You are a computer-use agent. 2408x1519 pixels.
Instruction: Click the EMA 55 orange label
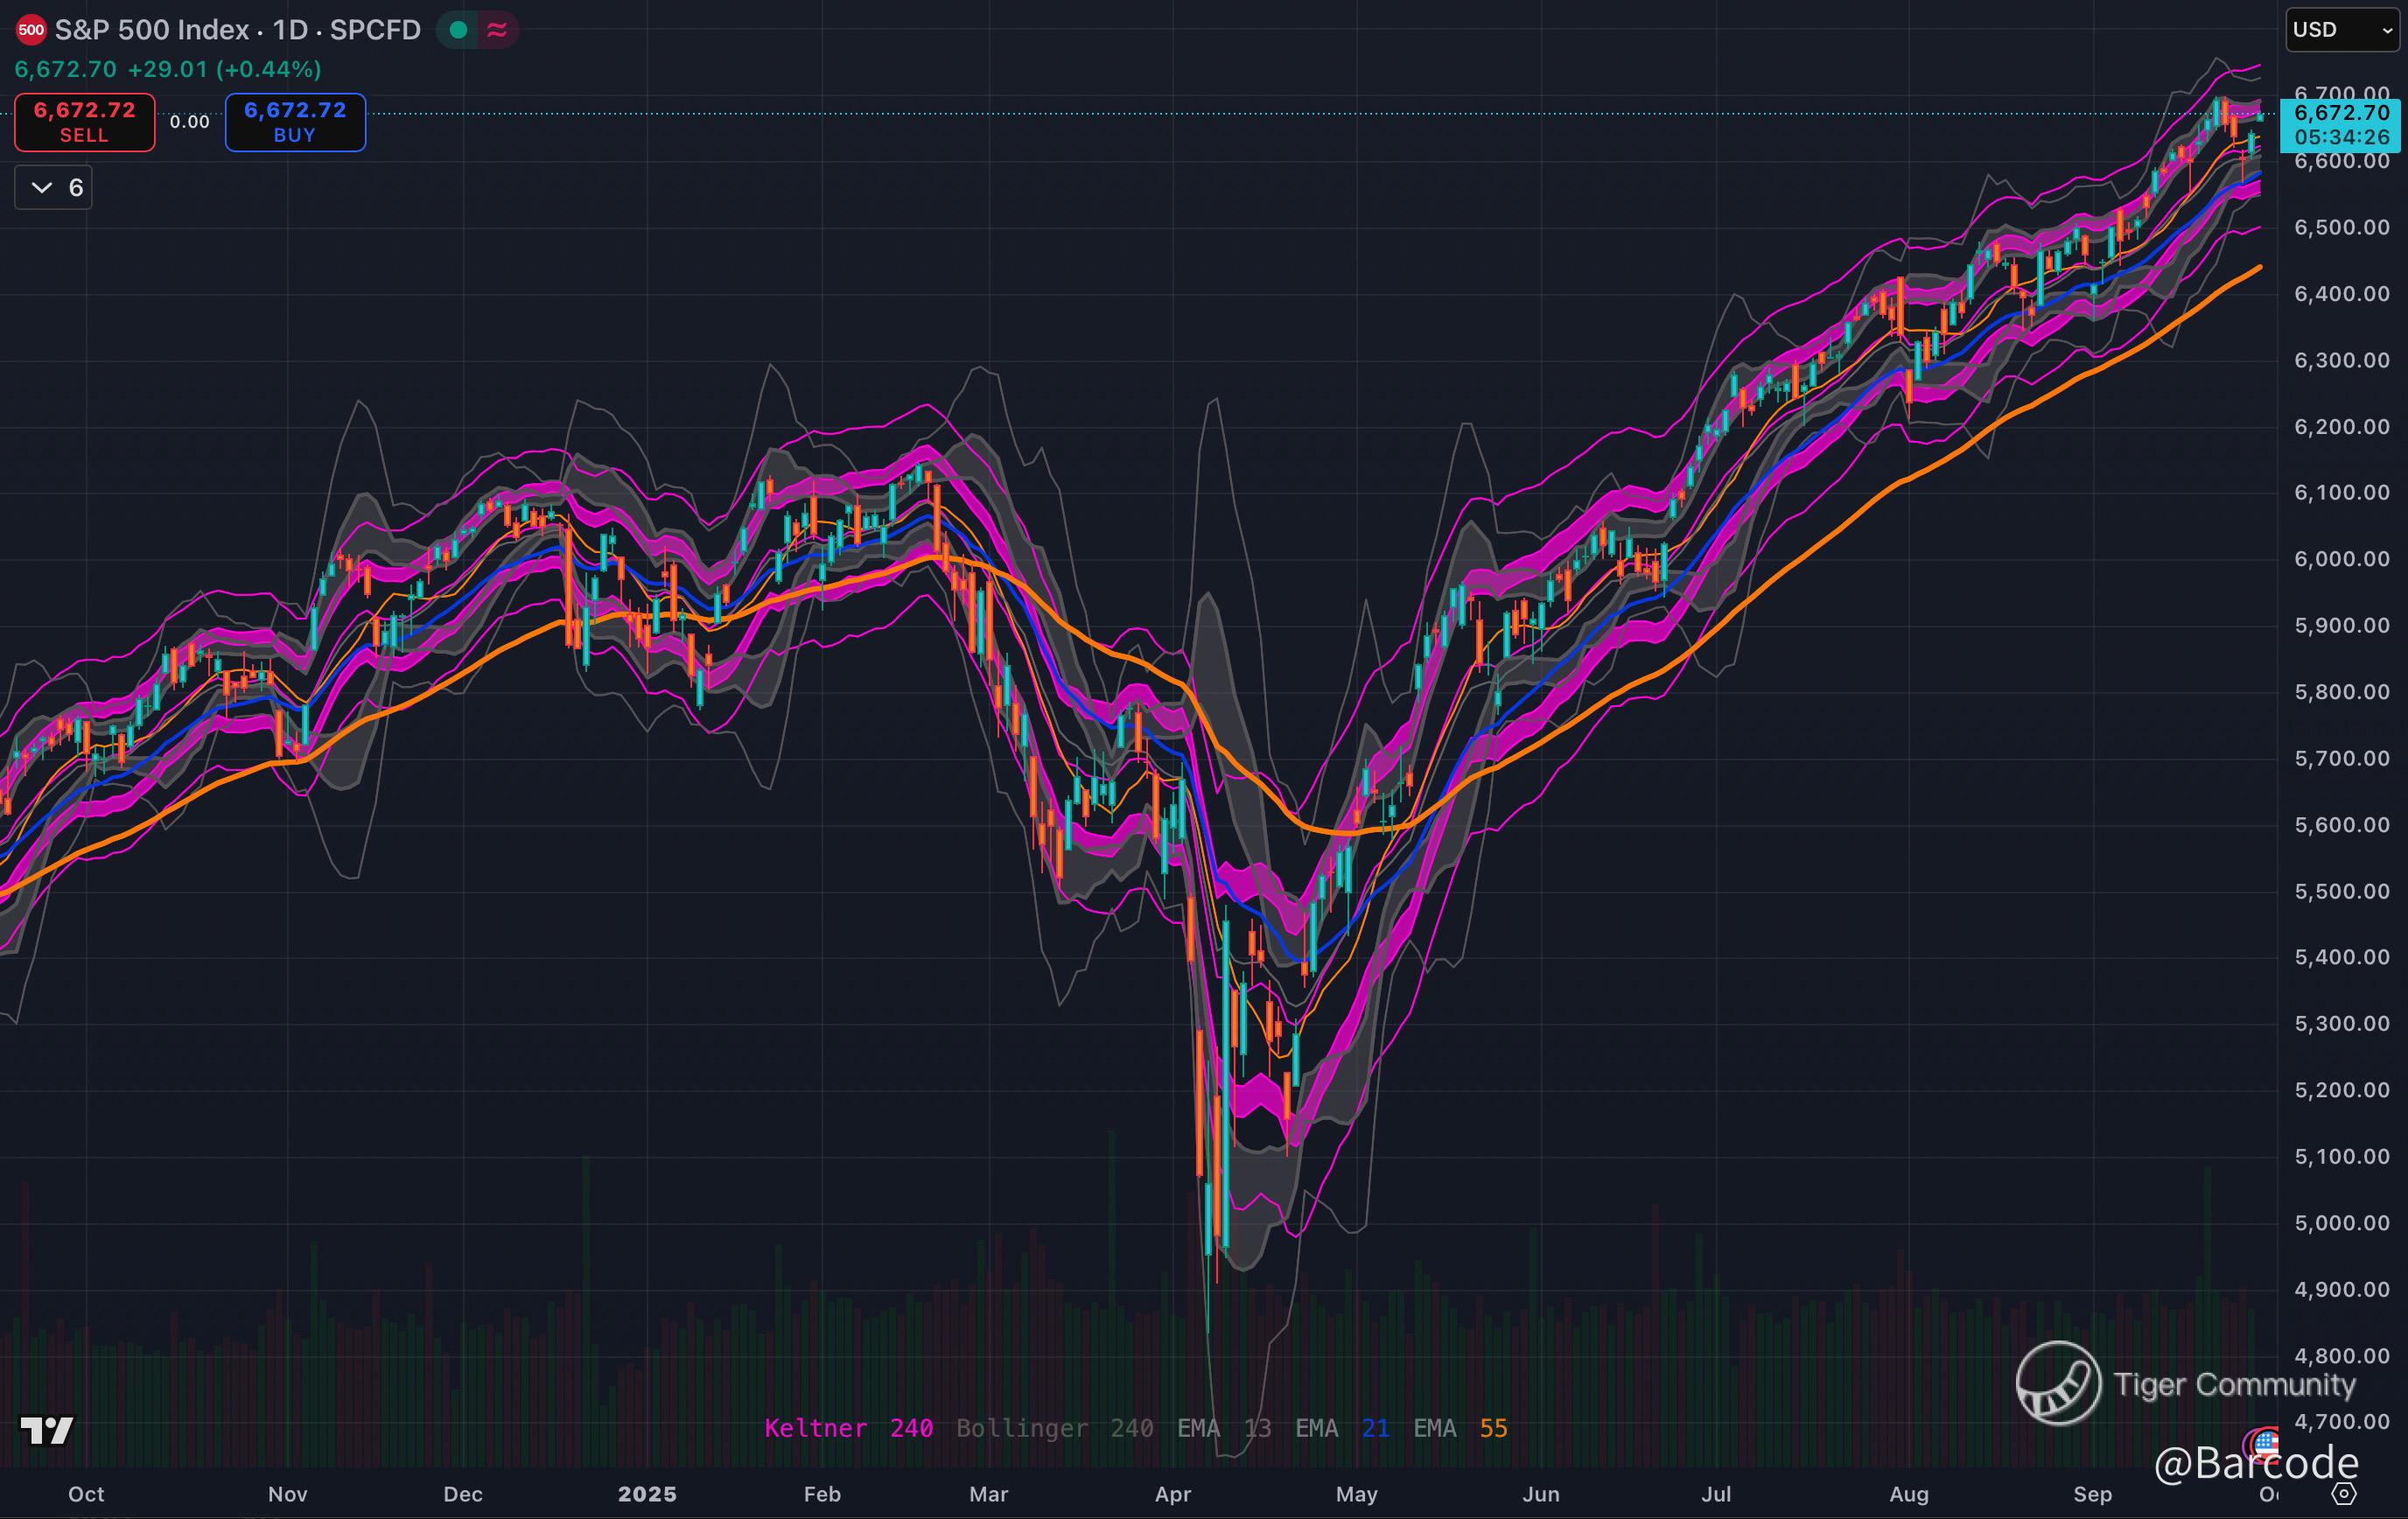coord(1459,1428)
